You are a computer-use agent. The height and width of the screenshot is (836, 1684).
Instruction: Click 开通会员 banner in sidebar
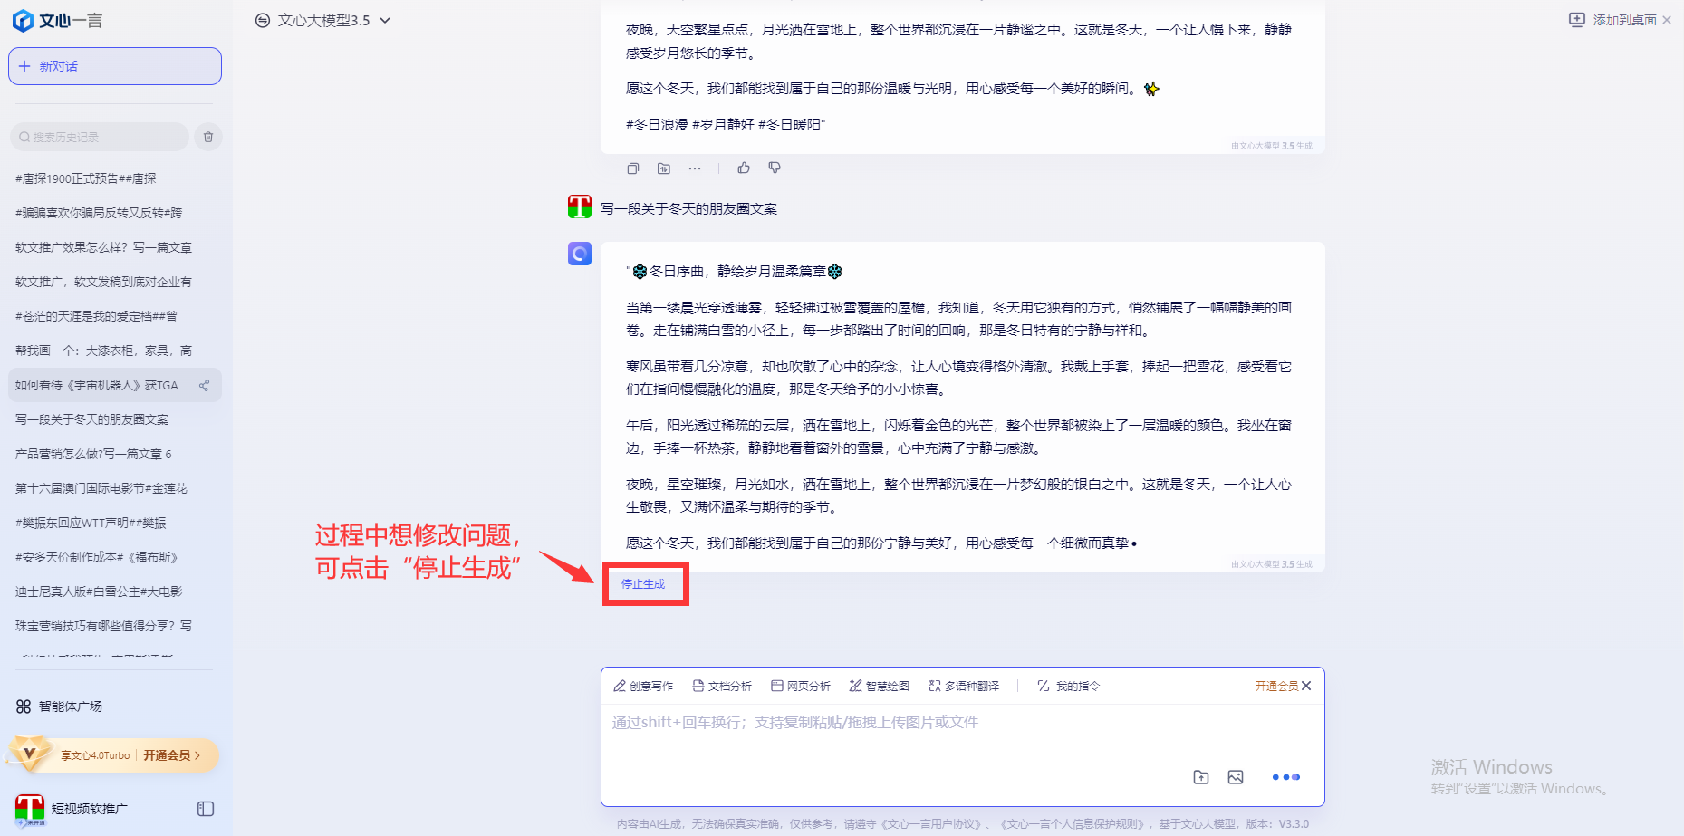[x=115, y=754]
